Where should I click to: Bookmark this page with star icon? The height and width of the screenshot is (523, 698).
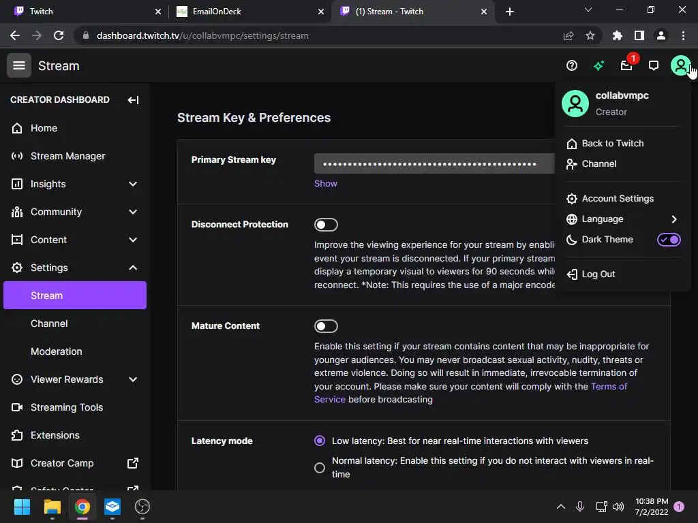pos(590,35)
